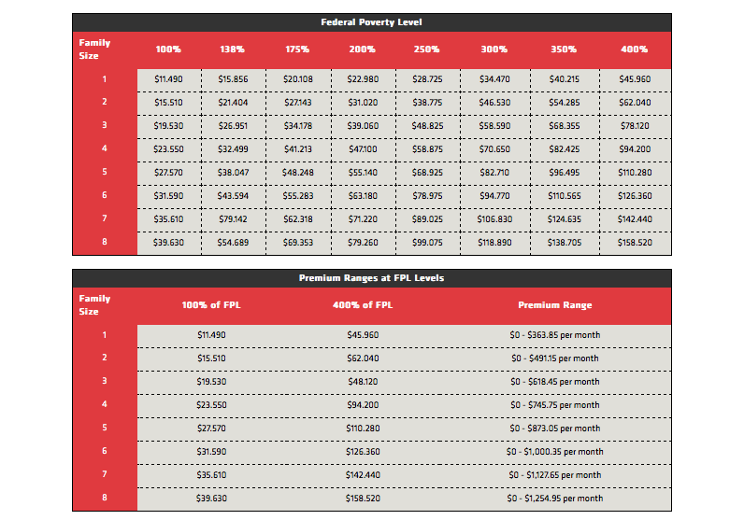
Task: Select '$0 - $745.75 per month' premium range
Action: 555,405
